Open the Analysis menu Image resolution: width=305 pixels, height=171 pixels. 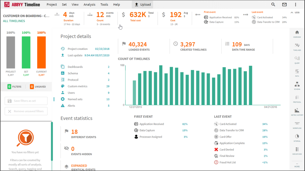89,5
